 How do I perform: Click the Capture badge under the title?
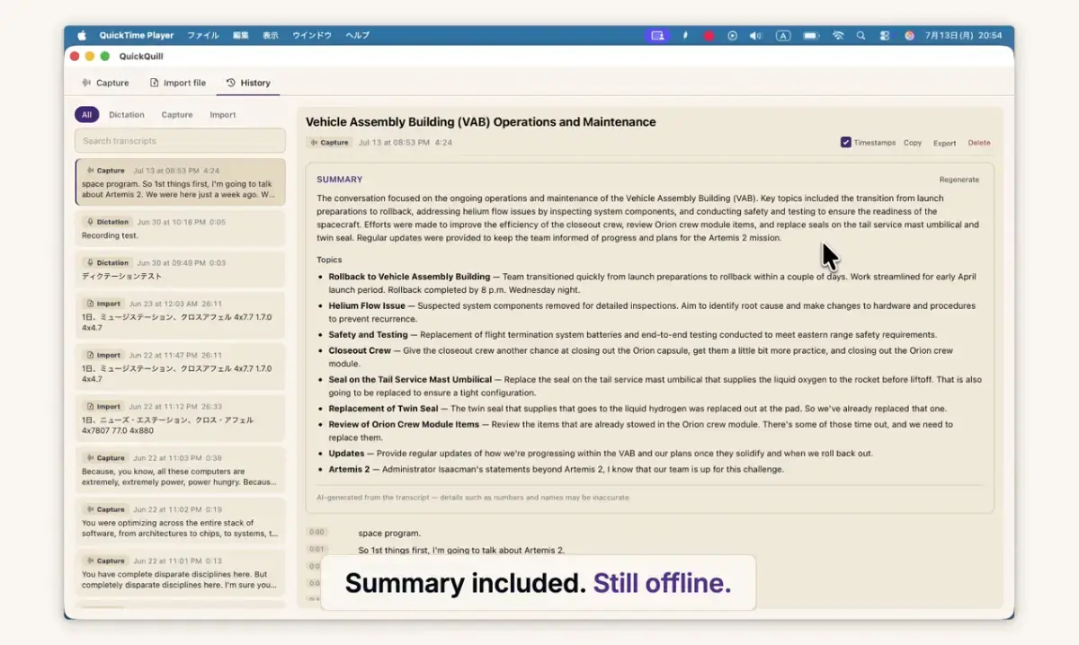click(x=328, y=142)
